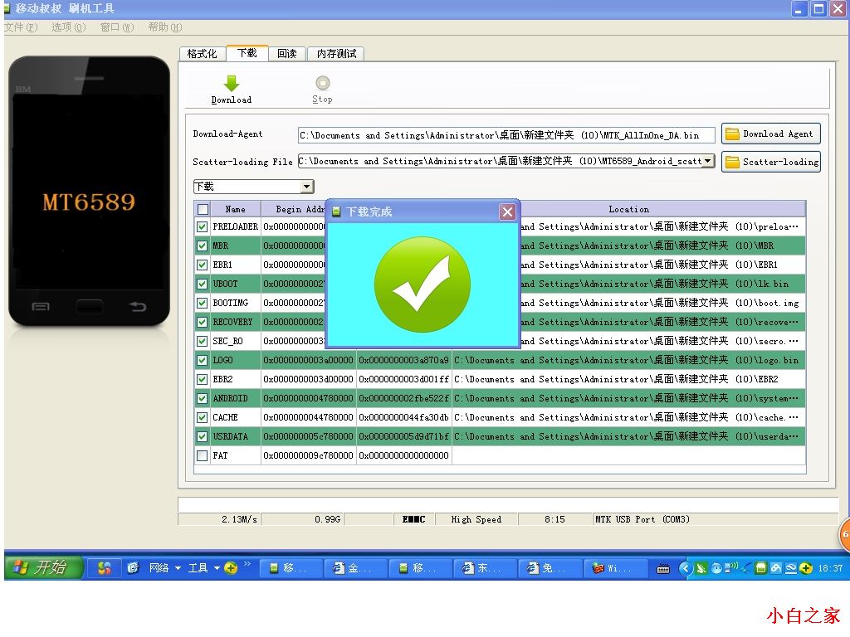Click the Download Agent browse button

tap(770, 134)
